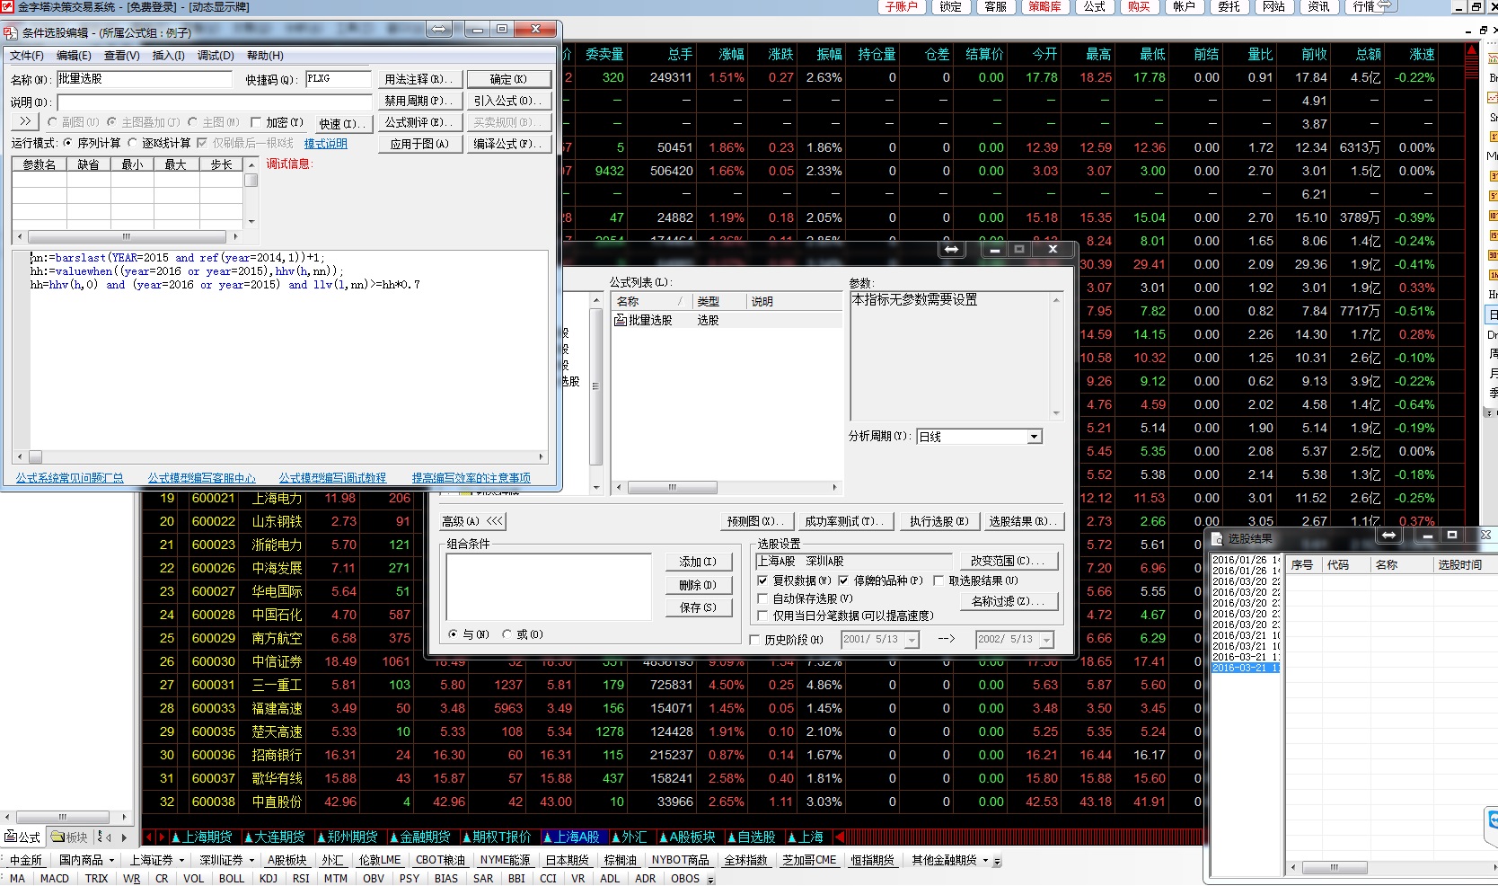
Task: Click the red right-arrow before 上海期货
Action: pos(162,837)
